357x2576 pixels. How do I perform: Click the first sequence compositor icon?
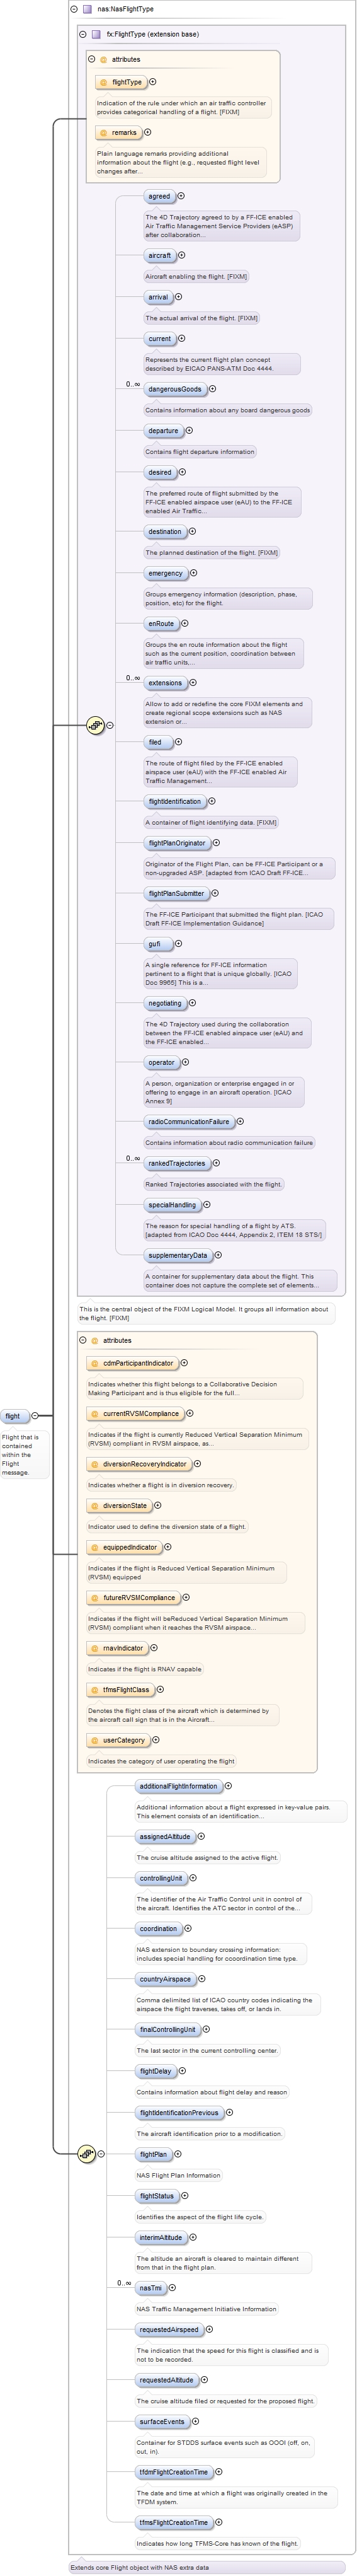(x=95, y=725)
